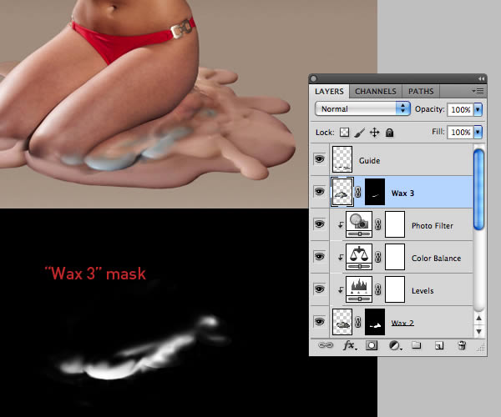Select the Layers tab
The width and height of the screenshot is (501, 417).
[329, 91]
